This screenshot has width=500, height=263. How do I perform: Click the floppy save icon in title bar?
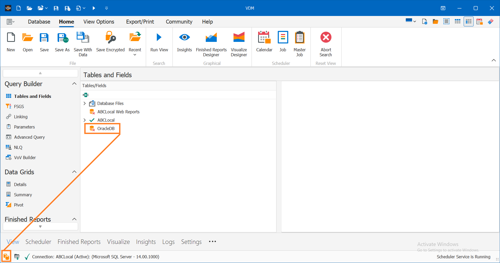coord(56,8)
